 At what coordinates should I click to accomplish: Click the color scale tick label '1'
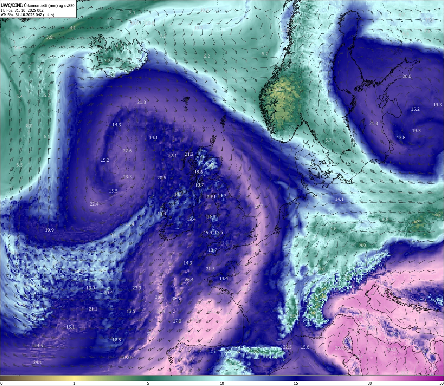[74, 383]
